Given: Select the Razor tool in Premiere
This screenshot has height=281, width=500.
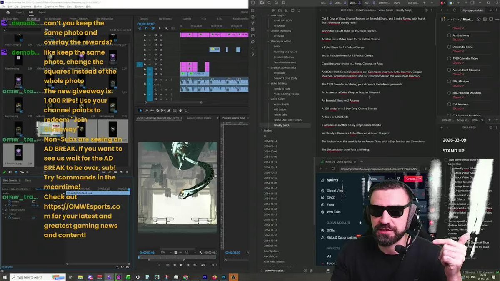Looking at the screenshot, I should 157,110.
